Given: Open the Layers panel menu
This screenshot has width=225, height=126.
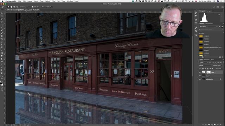Looking at the screenshot, I should click(223, 60).
